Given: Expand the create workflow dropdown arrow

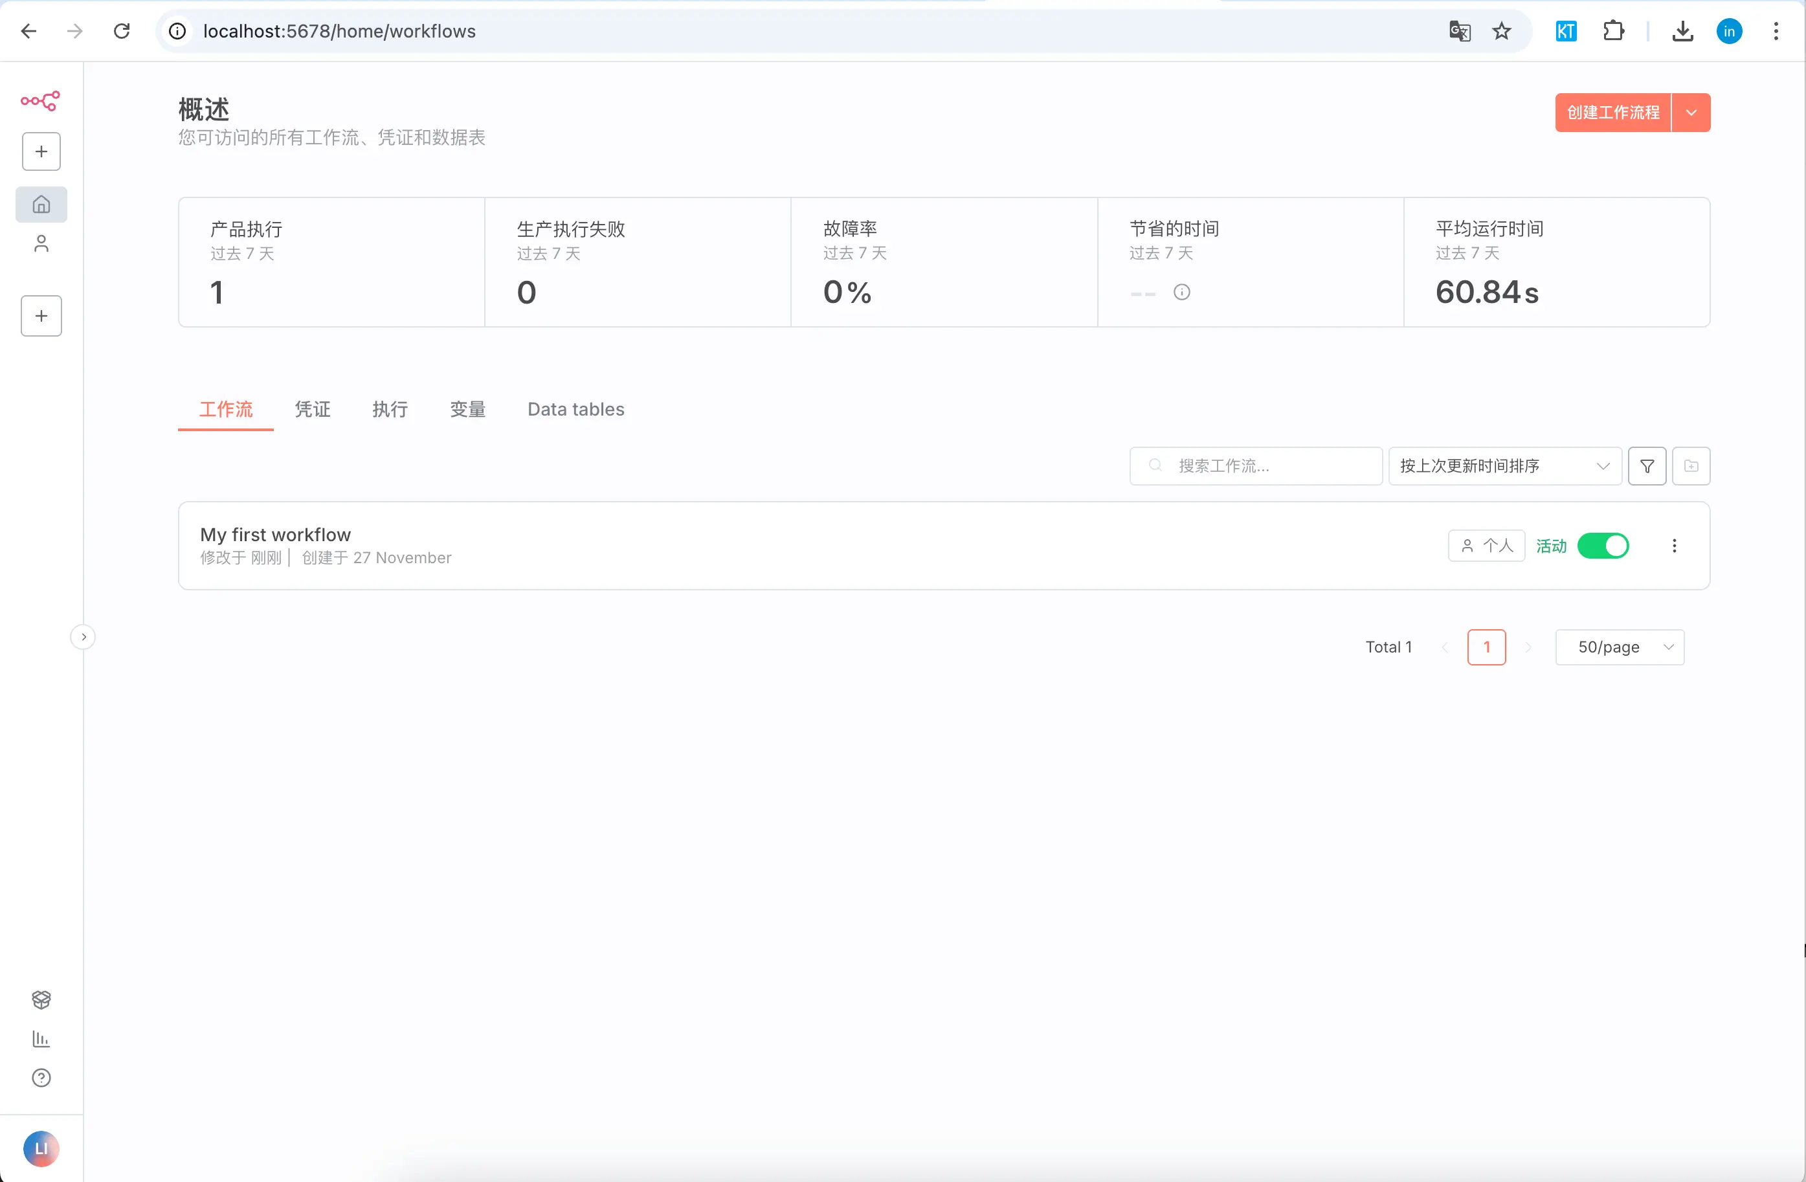Looking at the screenshot, I should (1691, 112).
